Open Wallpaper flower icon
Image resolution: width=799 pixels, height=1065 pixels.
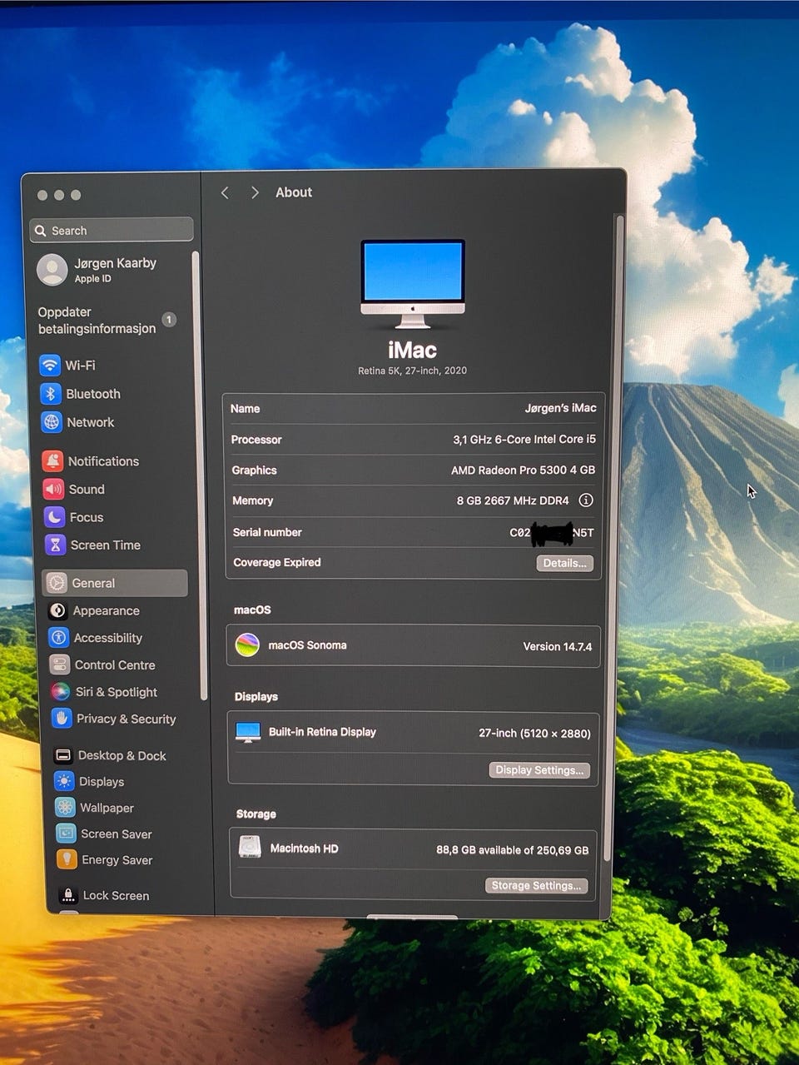(x=64, y=807)
